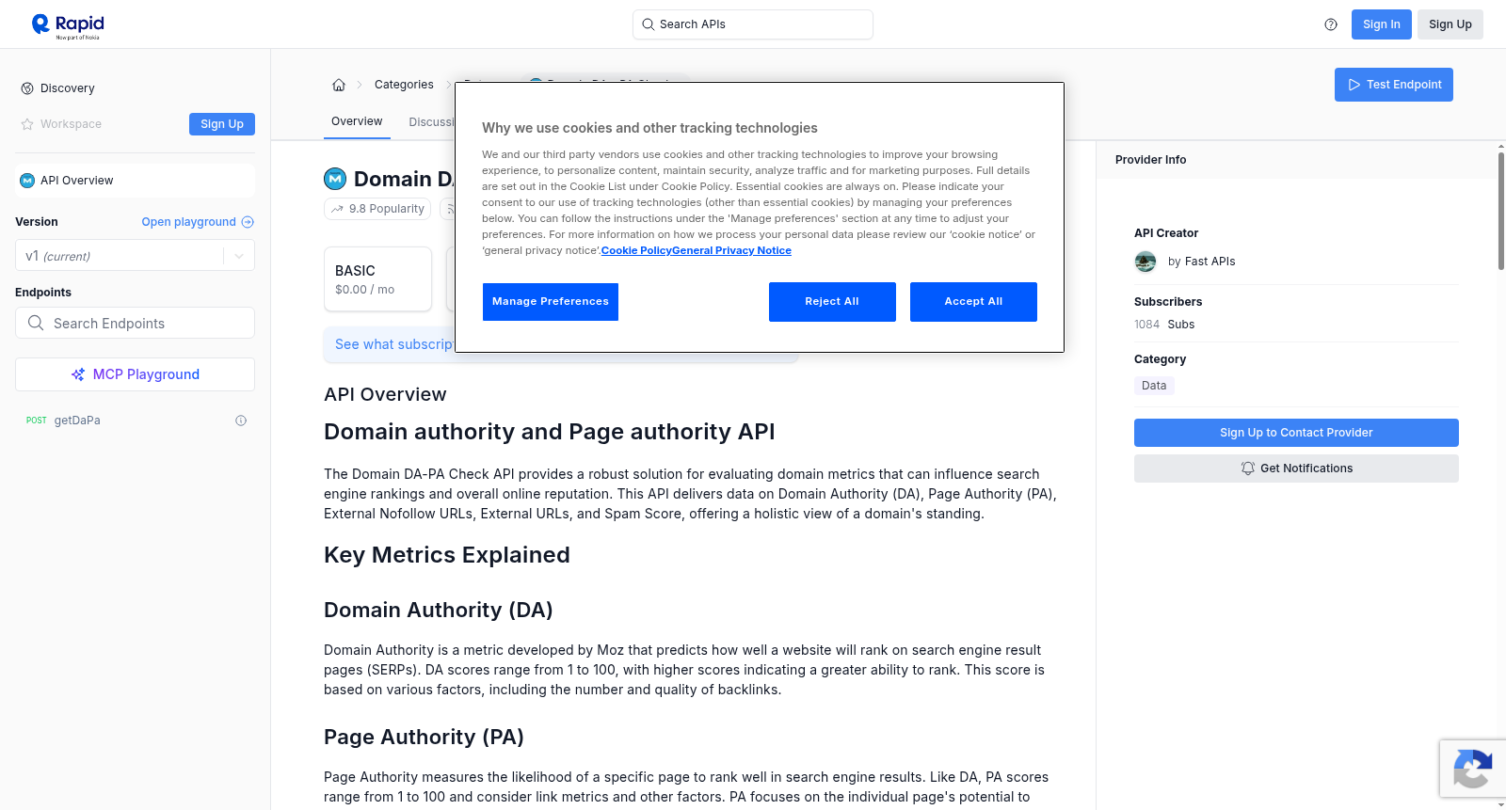Open API Overview in the sidebar

(x=135, y=181)
